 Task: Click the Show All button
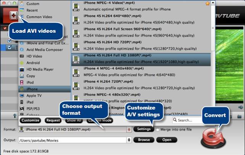pyautogui.click(x=74, y=120)
